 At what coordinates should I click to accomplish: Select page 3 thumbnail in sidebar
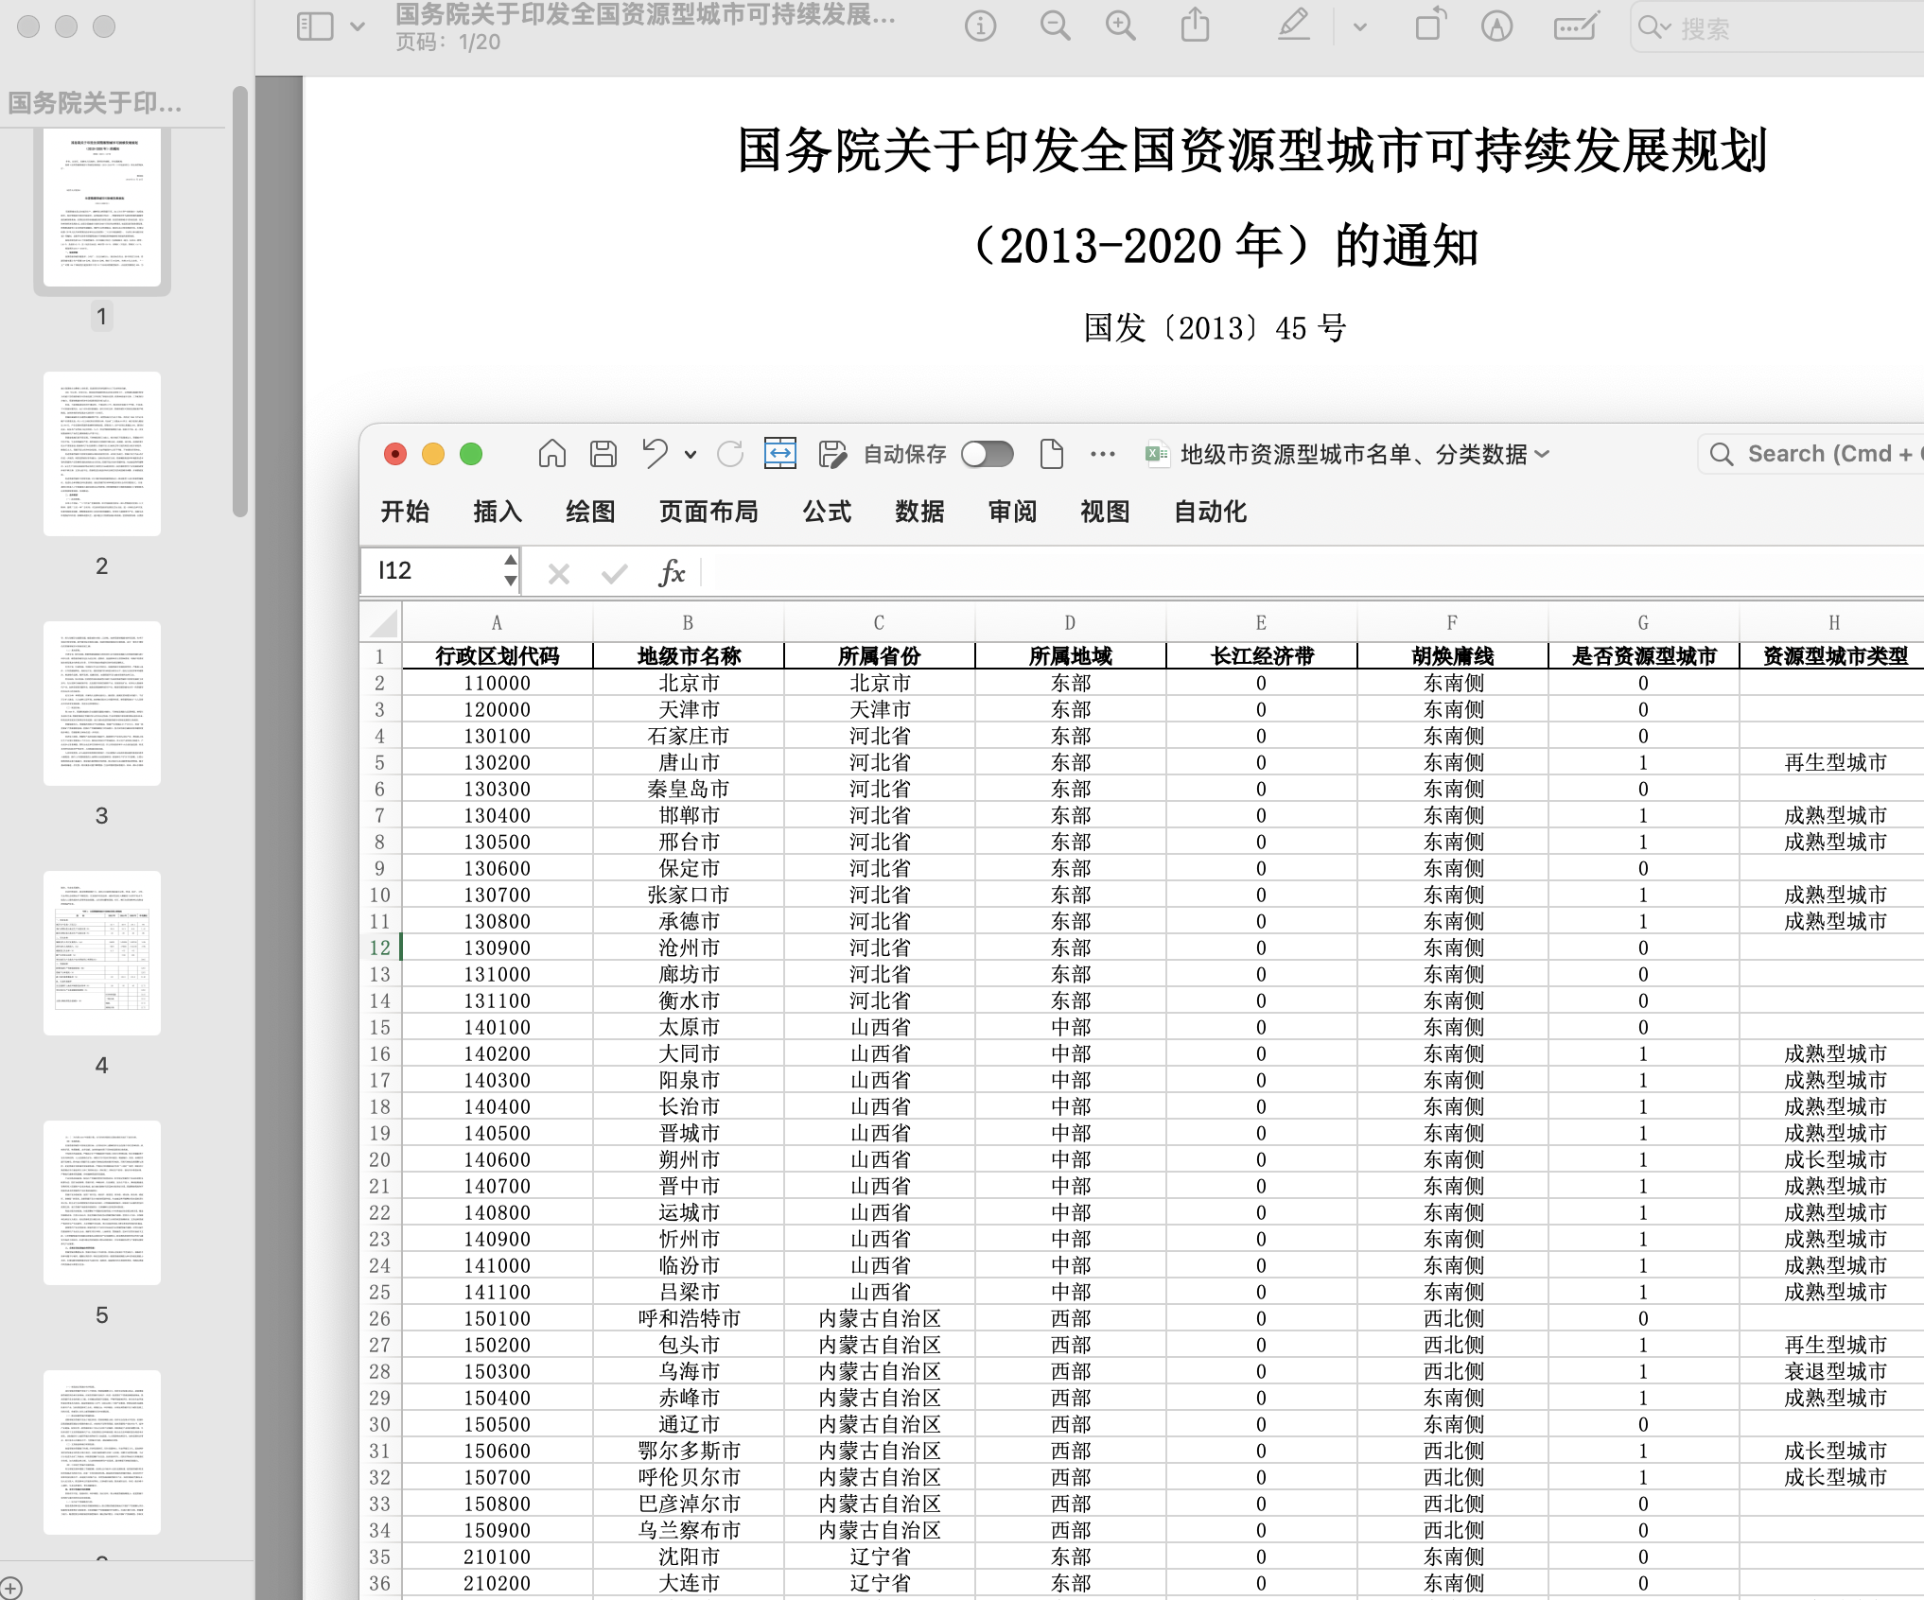(x=102, y=704)
